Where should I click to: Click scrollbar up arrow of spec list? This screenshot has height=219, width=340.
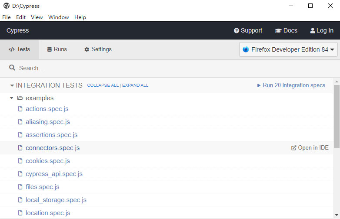337,82
